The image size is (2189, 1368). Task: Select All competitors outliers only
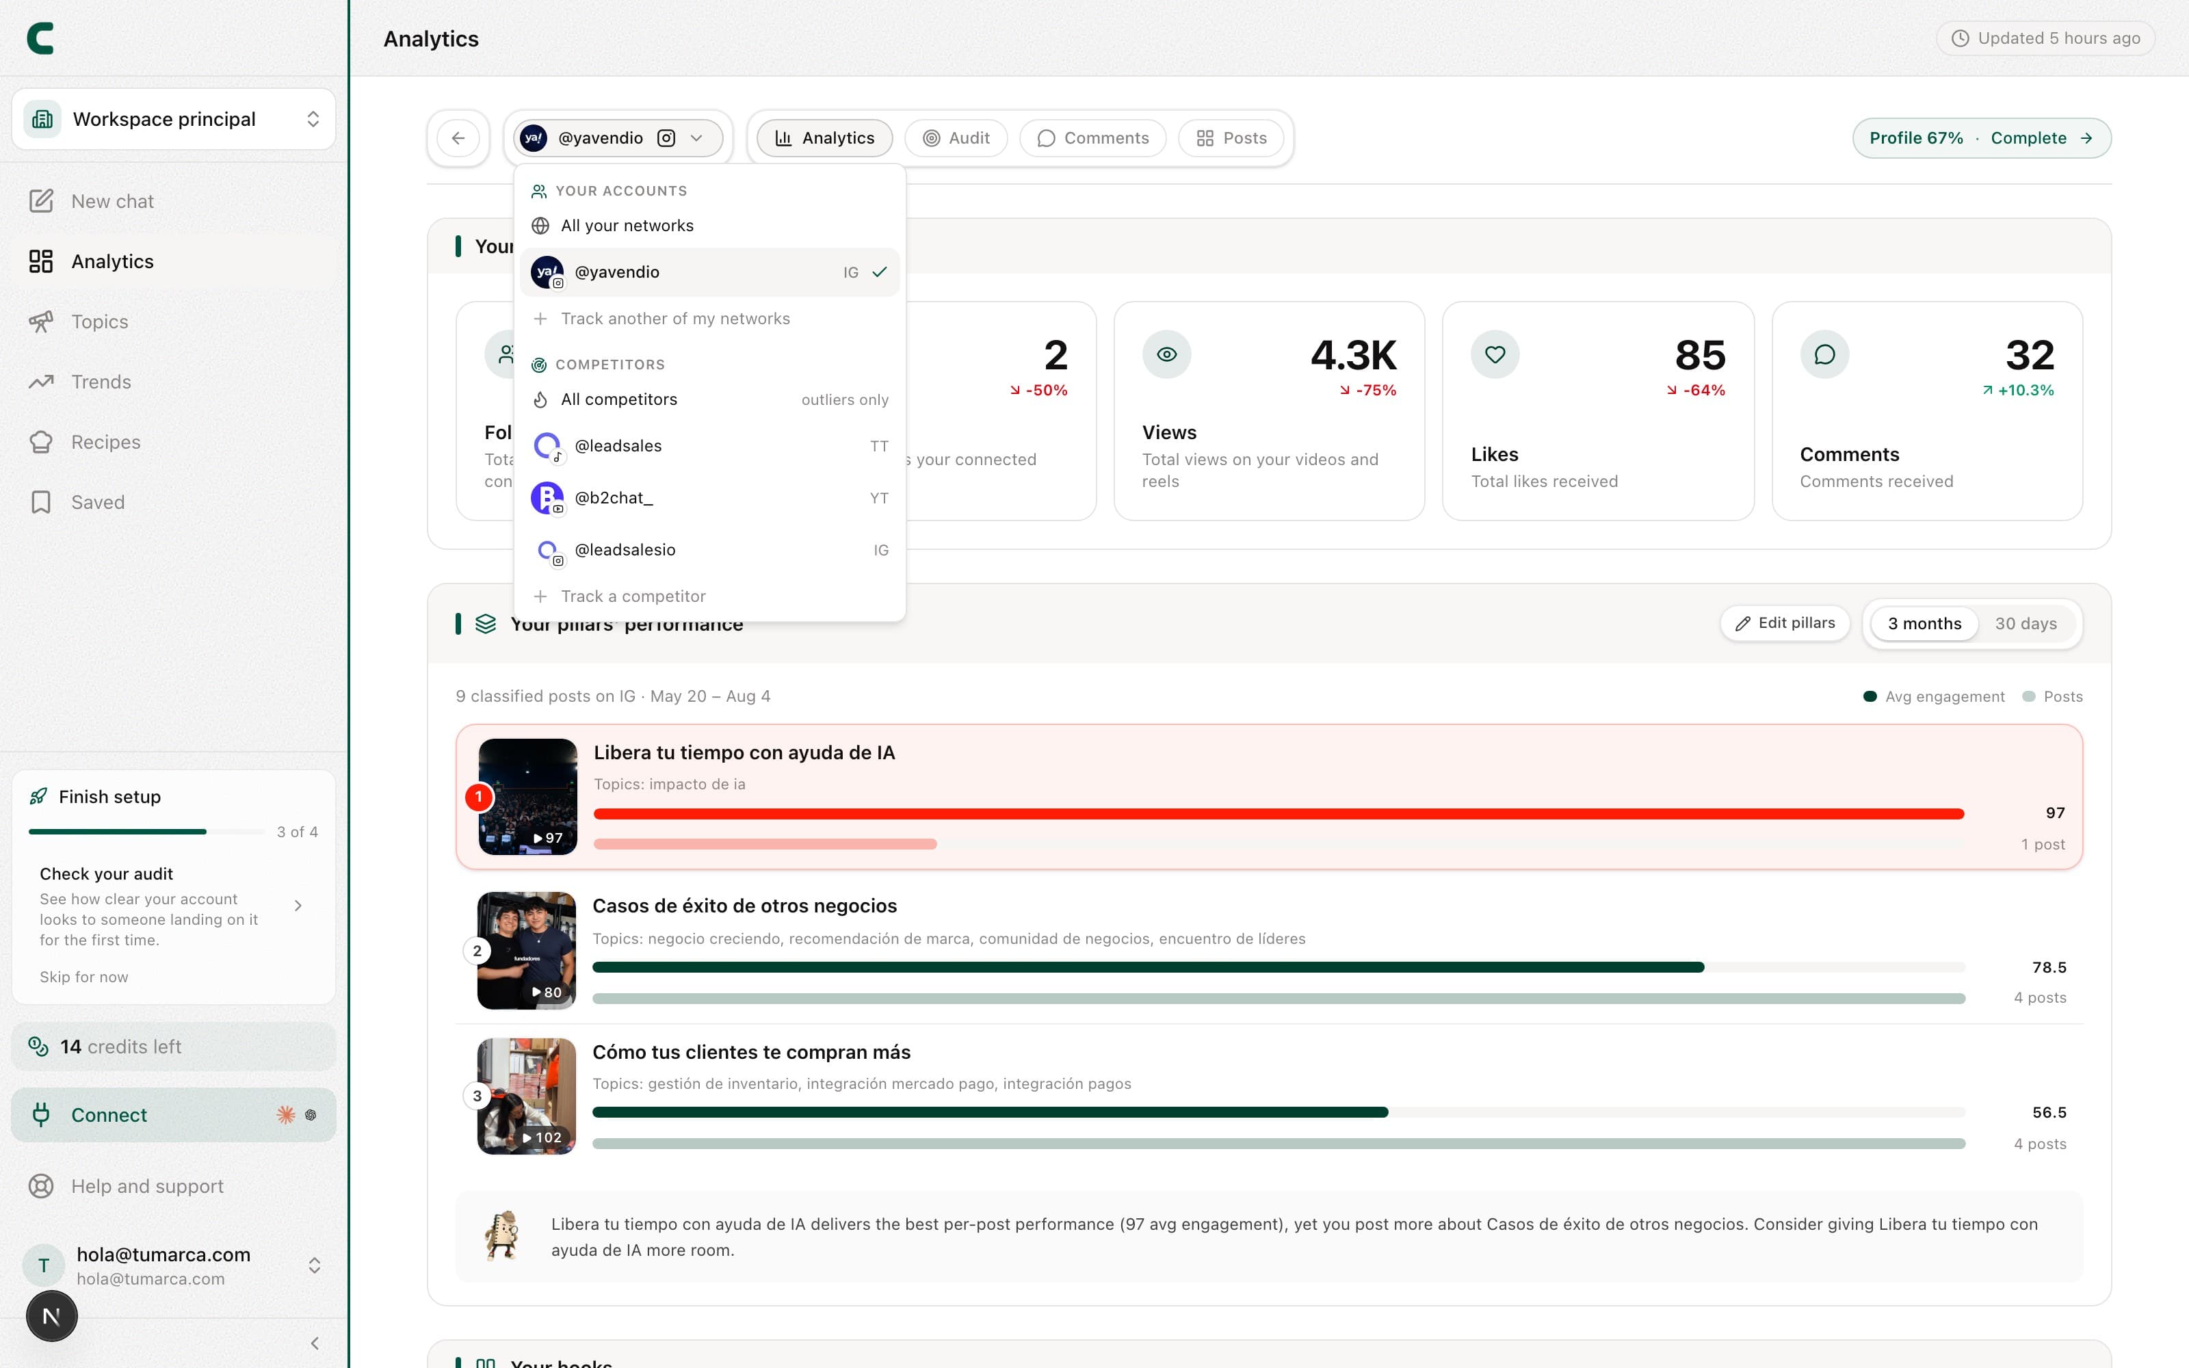(709, 400)
